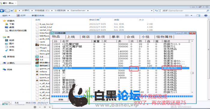Click the 打开 toolbar button
This screenshot has height=109, width=210.
(21, 16)
